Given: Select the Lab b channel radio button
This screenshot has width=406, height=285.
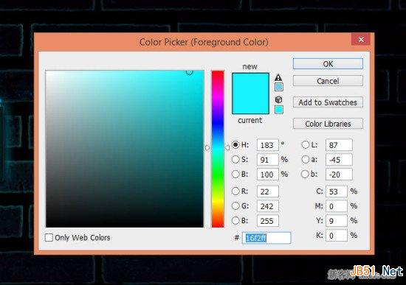Looking at the screenshot, I should point(306,174).
